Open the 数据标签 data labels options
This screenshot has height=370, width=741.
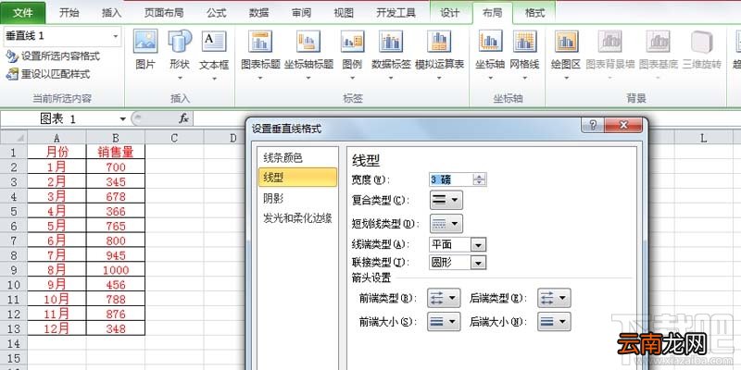pos(391,54)
